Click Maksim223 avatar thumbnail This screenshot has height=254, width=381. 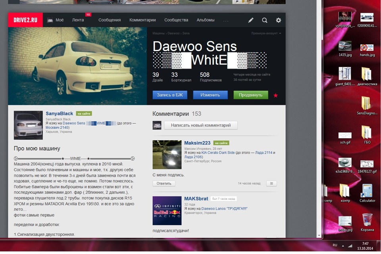167,155
